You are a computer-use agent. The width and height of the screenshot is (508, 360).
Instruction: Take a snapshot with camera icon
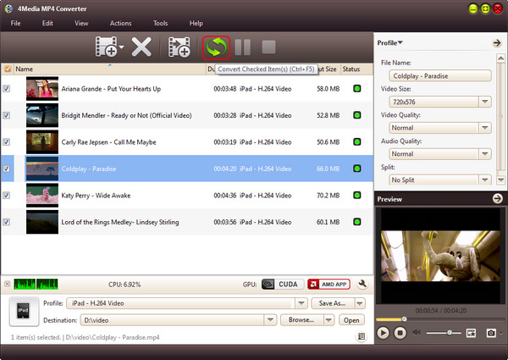491,333
